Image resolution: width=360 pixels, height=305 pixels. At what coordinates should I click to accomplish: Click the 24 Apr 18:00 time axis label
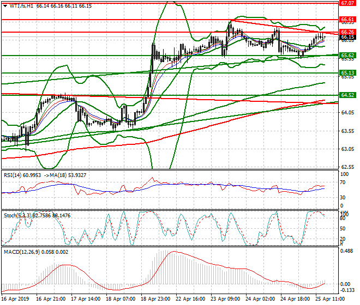[x=295, y=299]
